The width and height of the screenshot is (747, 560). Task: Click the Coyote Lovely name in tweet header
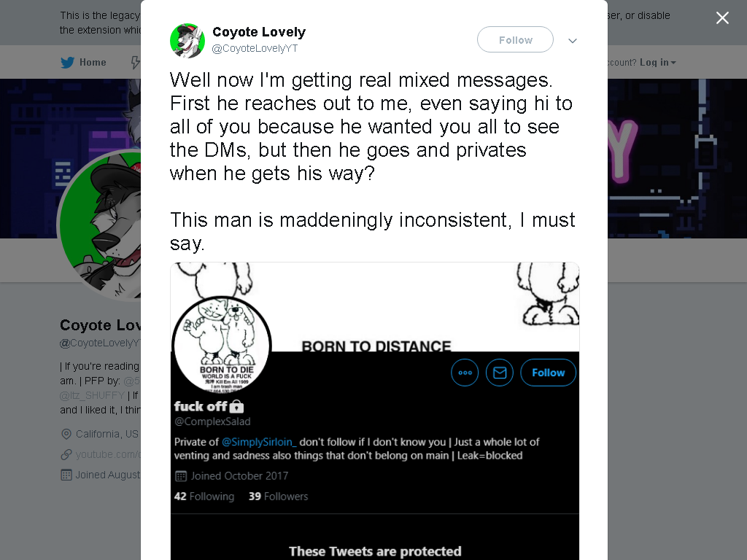point(259,32)
